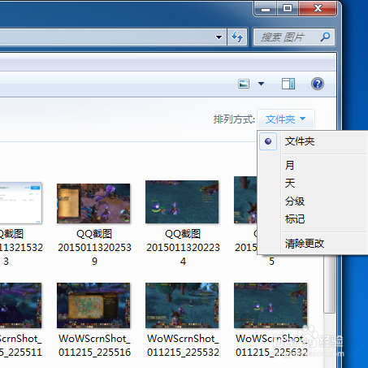Viewport: 368px width, 368px height.
Task: Toggle the preview pane icon
Action: click(288, 84)
